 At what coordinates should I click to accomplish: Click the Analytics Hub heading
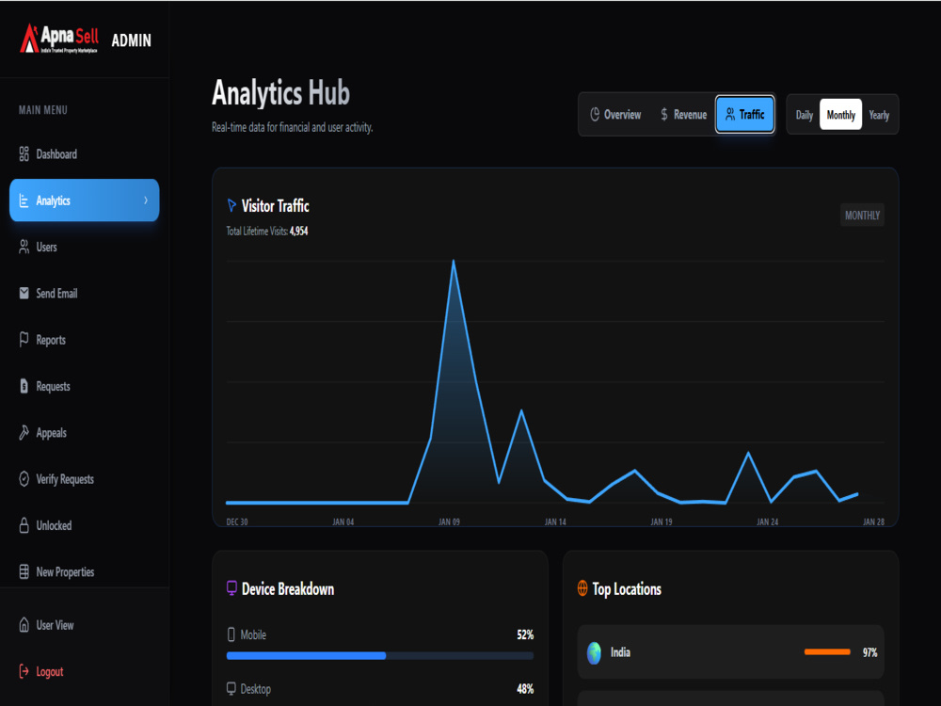pyautogui.click(x=280, y=93)
